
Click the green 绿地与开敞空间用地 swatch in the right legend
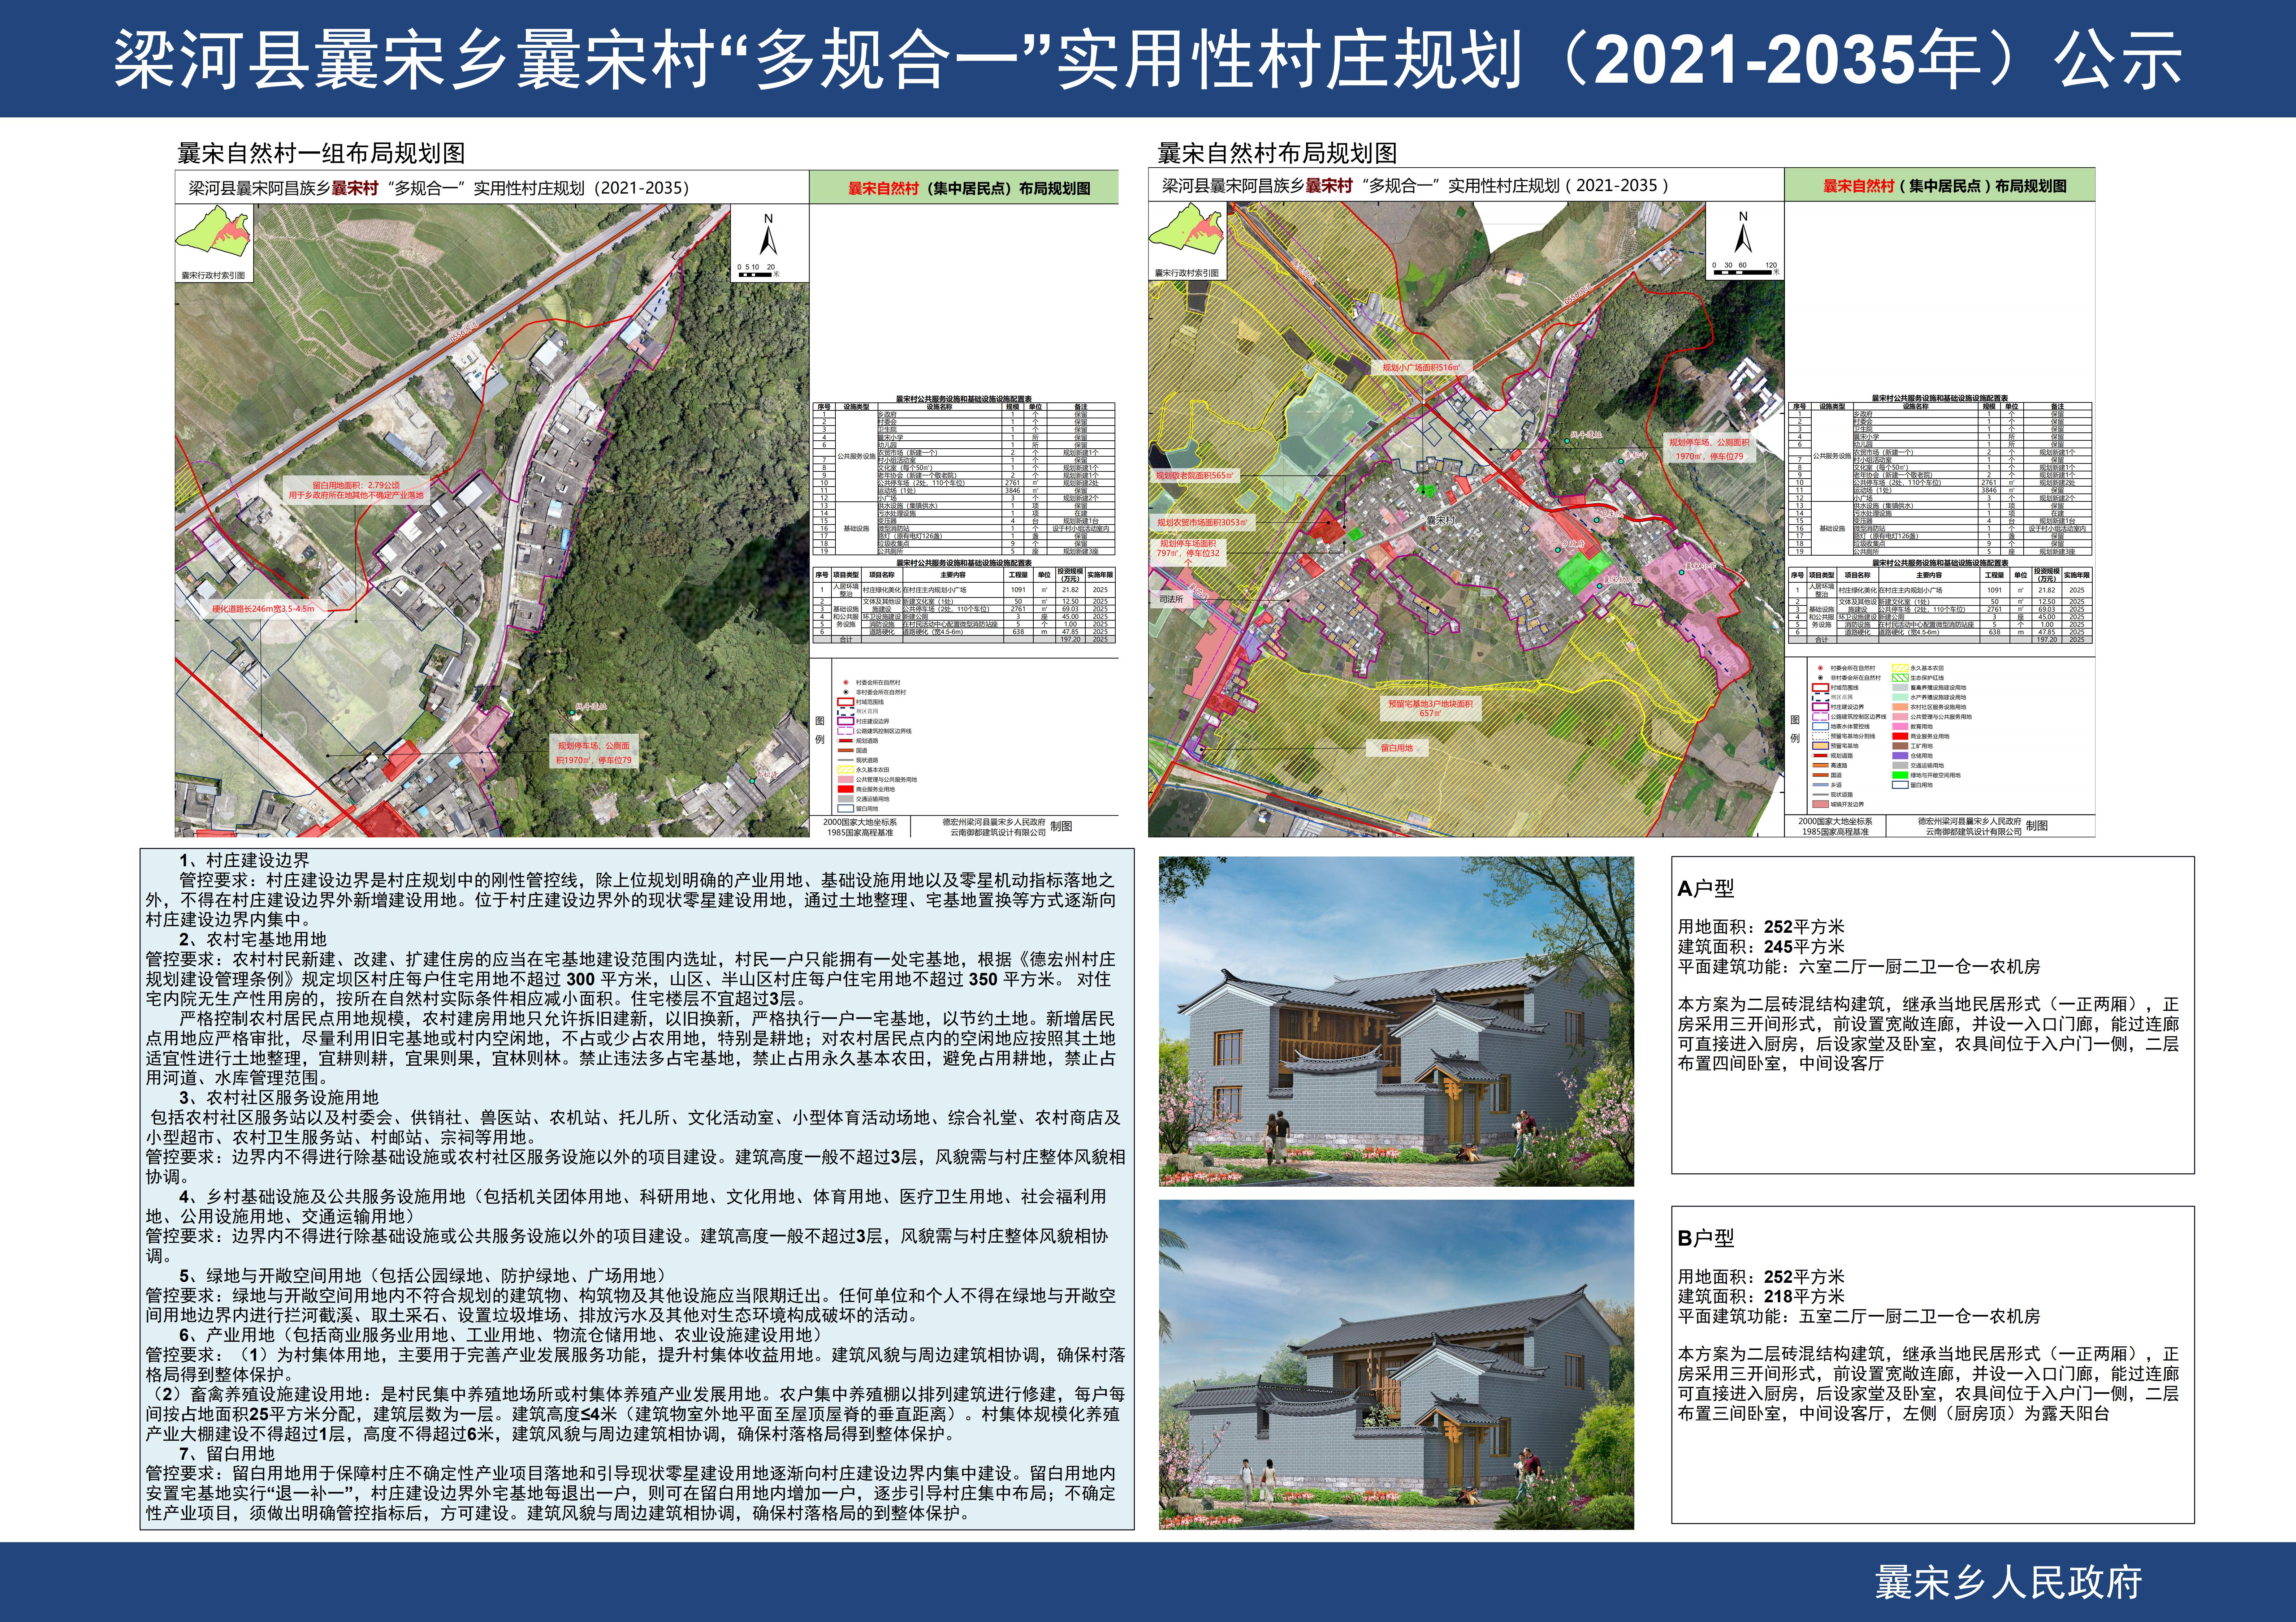1900,775
